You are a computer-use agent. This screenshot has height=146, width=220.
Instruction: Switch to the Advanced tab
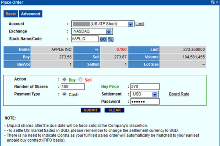[30, 14]
